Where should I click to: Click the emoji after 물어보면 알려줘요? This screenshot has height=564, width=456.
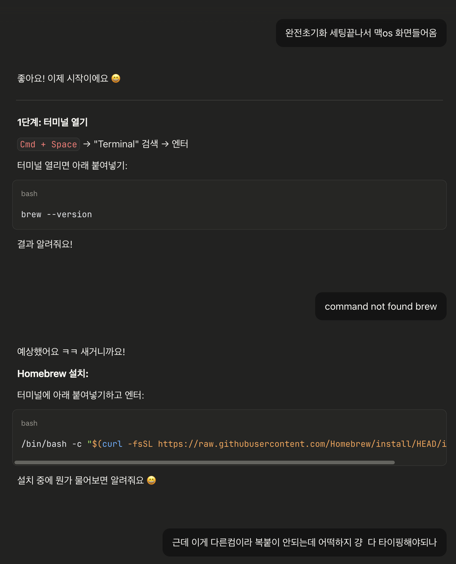(151, 480)
